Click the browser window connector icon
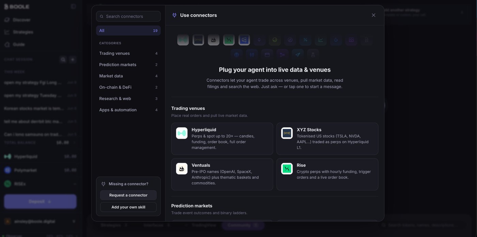Viewport: 477px width, 237px height. [x=267, y=54]
